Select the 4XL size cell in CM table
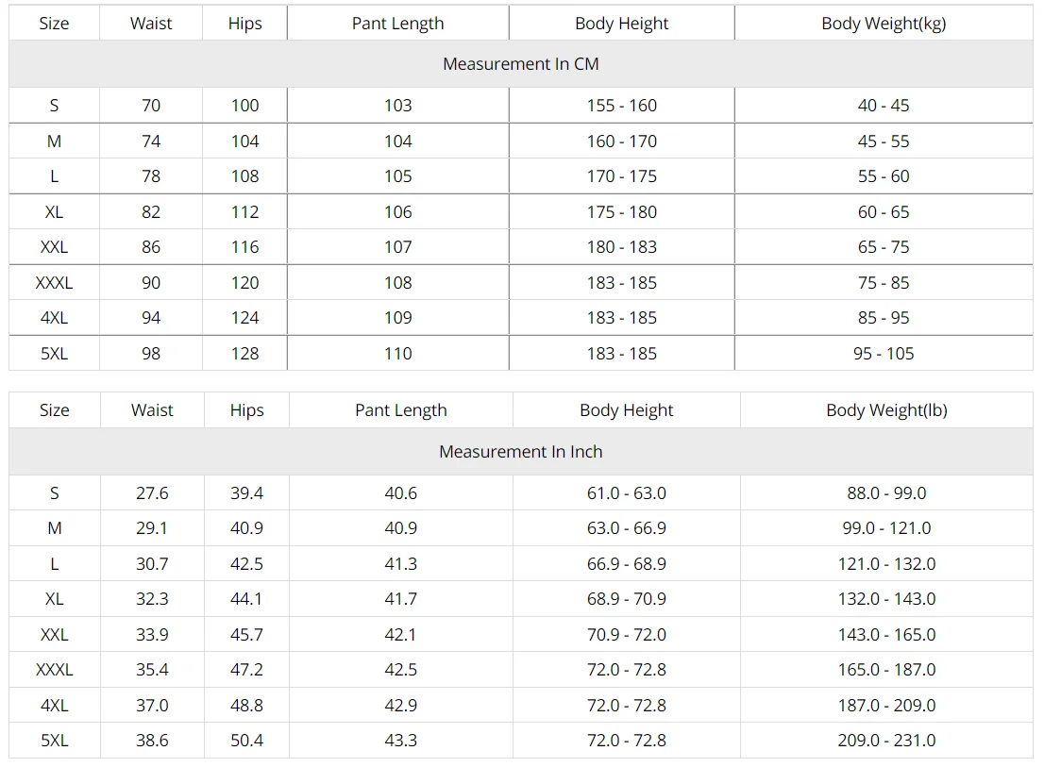Viewport: 1044px width, 767px height. click(x=54, y=317)
